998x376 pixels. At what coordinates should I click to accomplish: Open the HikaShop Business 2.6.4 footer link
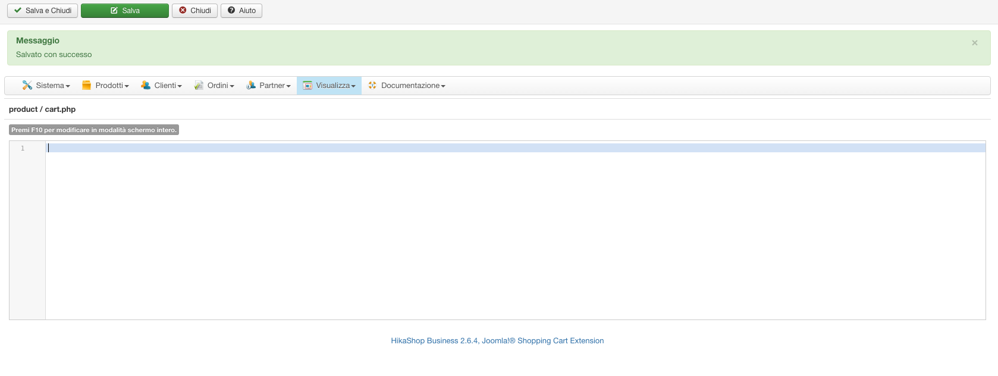coord(497,341)
